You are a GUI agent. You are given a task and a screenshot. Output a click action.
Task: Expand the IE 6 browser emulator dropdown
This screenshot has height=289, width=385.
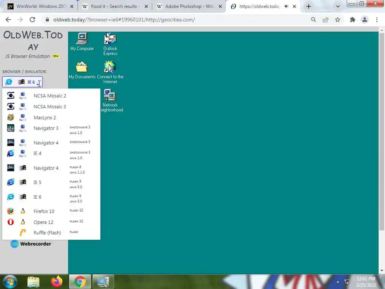click(22, 82)
